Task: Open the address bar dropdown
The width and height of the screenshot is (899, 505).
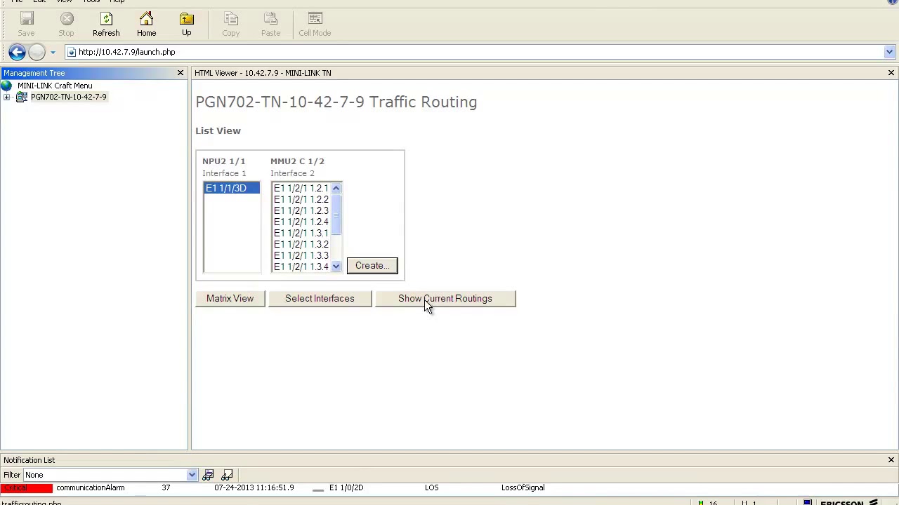Action: 889,52
